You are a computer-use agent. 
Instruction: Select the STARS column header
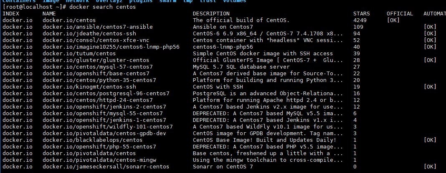pos(362,14)
